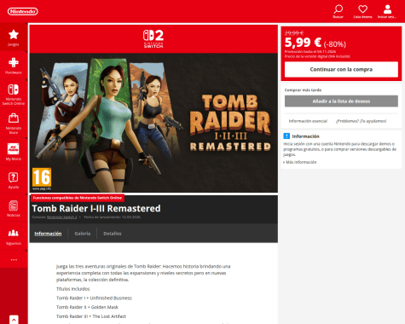Select the Información tab
This screenshot has width=405, height=324.
[x=48, y=234]
